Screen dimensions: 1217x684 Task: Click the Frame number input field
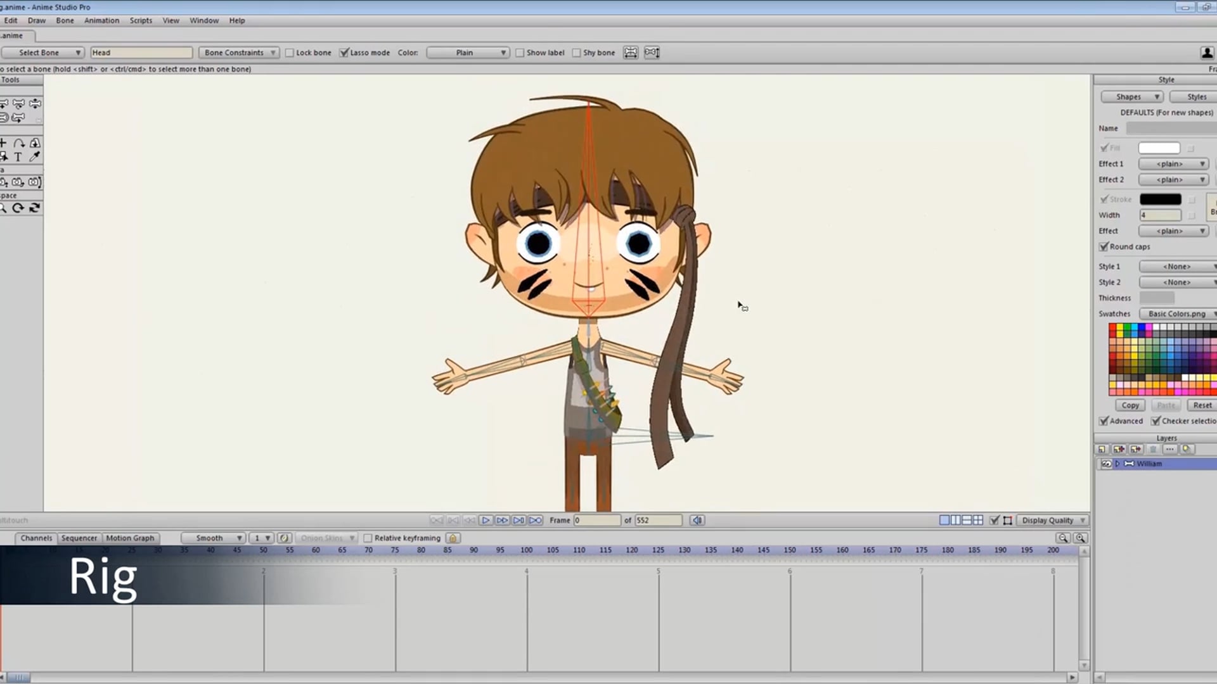(x=597, y=520)
